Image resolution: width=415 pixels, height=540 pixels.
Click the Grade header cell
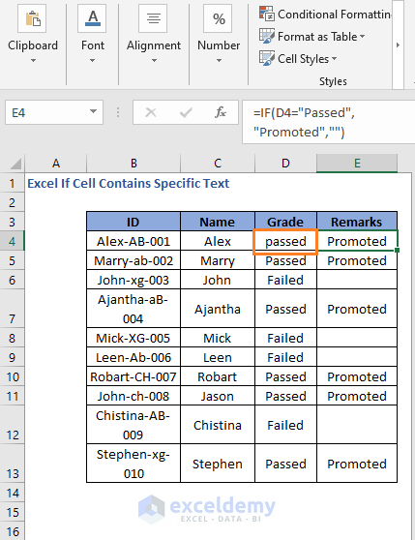pyautogui.click(x=285, y=222)
